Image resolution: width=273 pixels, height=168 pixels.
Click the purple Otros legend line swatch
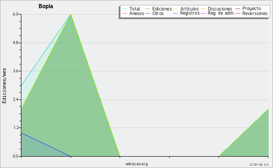[147, 13]
